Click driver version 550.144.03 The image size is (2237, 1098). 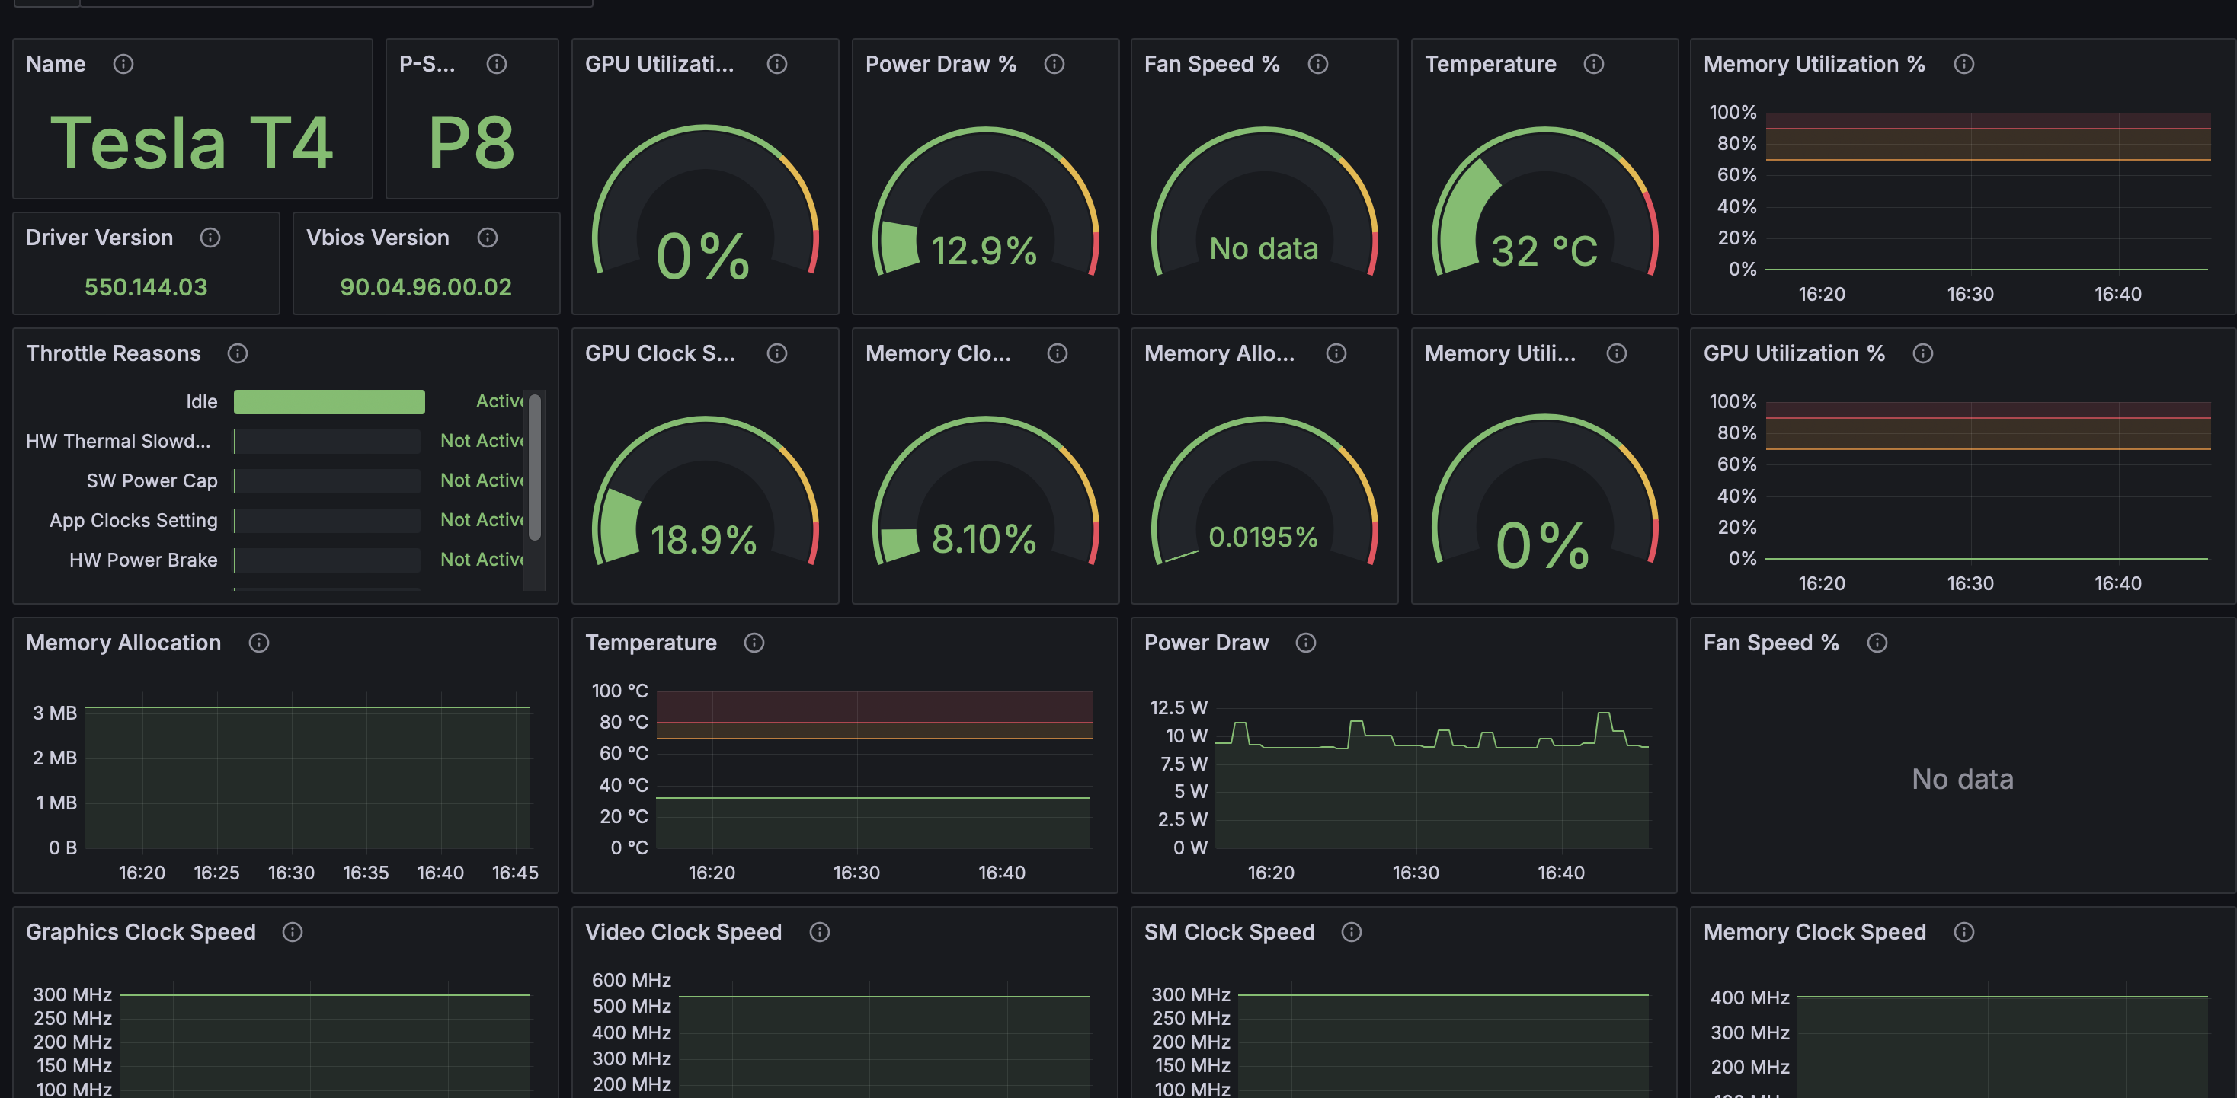[146, 287]
